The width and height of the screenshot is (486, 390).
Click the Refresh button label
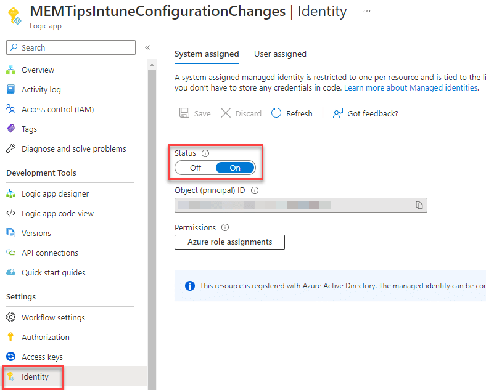point(299,113)
